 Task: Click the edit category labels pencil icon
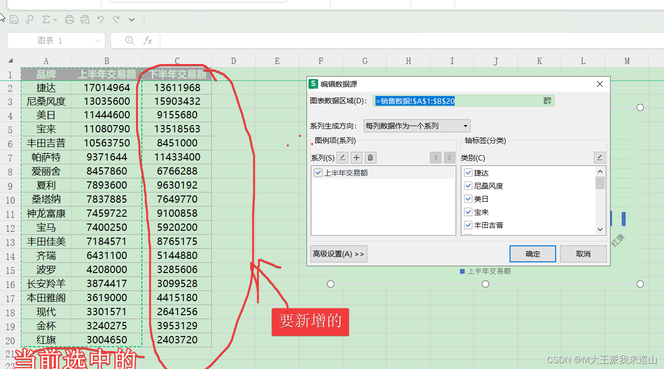pyautogui.click(x=600, y=158)
